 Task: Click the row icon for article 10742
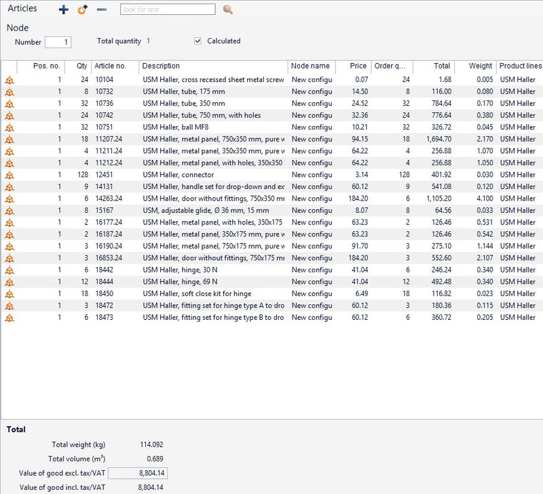coord(10,116)
